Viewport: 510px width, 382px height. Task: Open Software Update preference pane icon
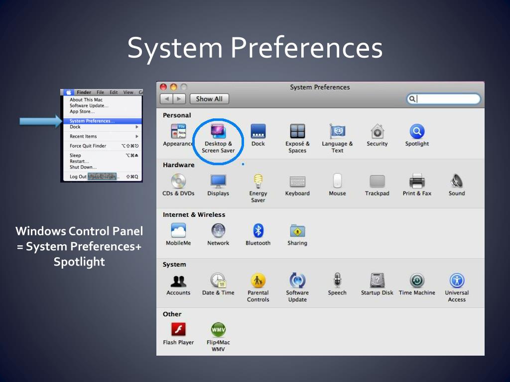coord(297,287)
